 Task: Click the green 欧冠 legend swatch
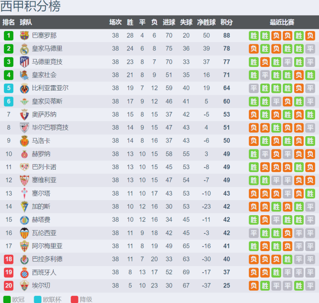point(7,299)
